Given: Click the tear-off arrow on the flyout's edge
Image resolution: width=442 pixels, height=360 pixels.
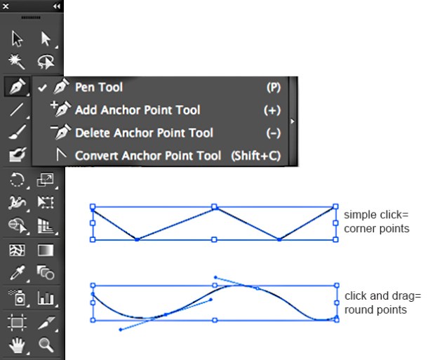Looking at the screenshot, I should pyautogui.click(x=293, y=121).
